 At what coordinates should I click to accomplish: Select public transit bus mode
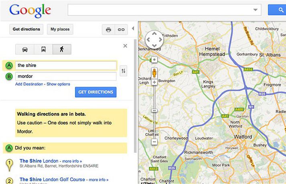pos(43,49)
